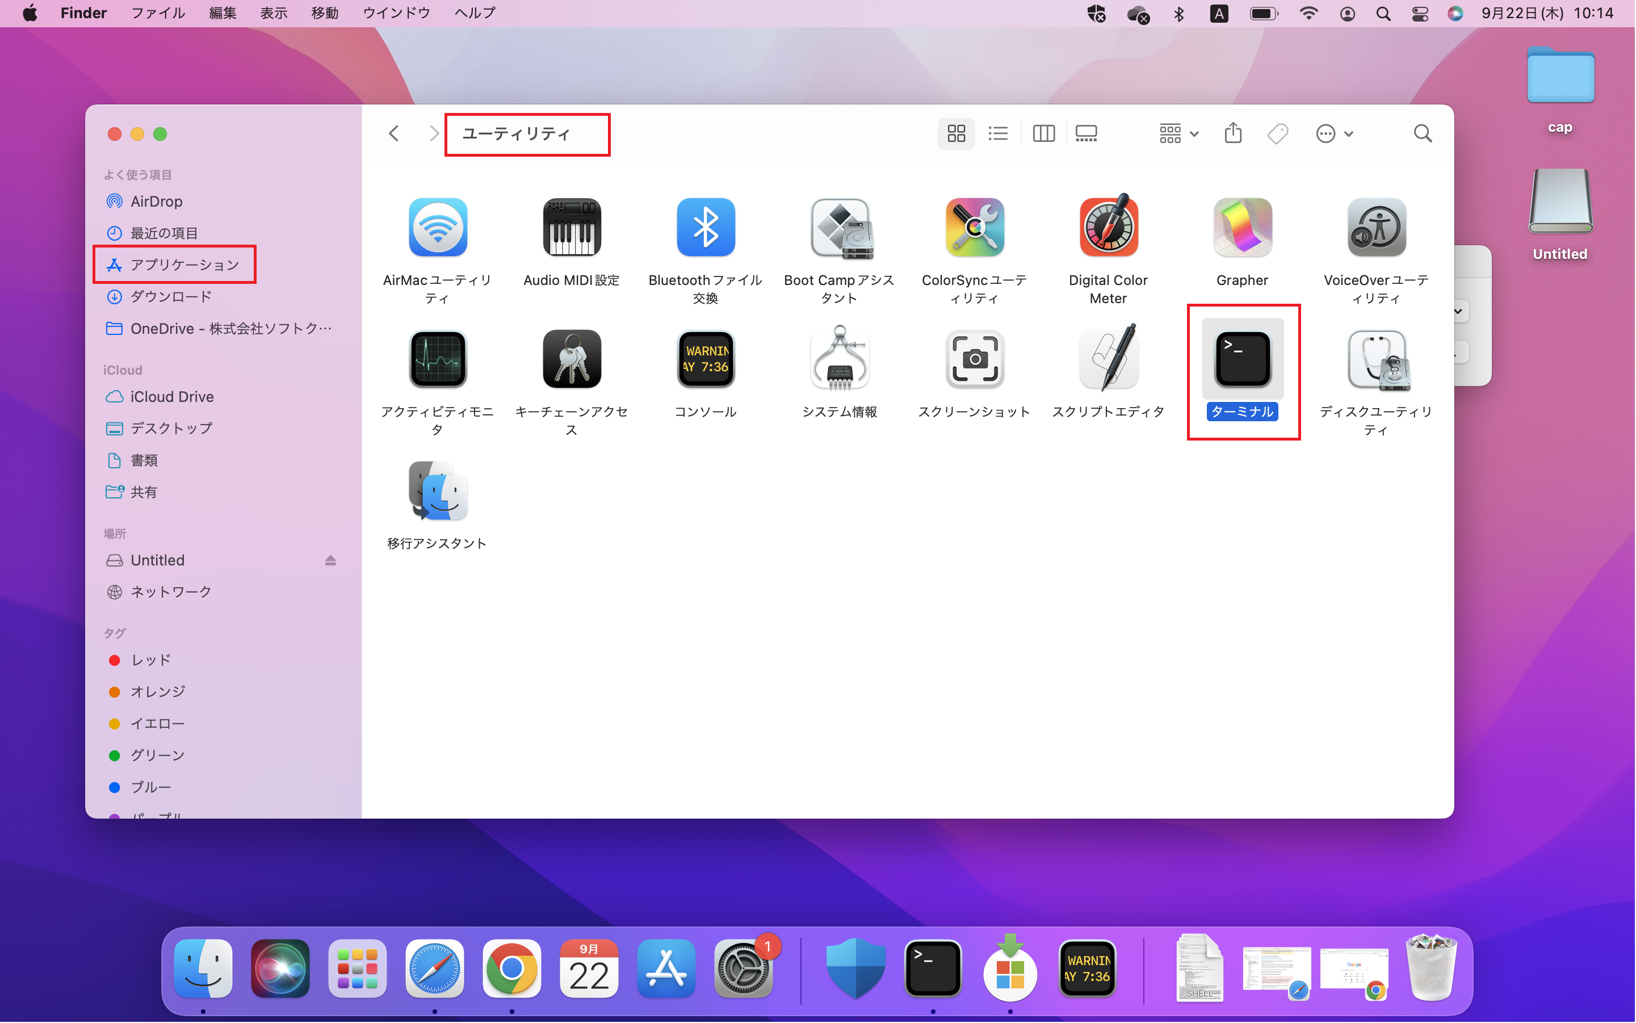Open the Apple menu
1636x1023 pixels.
click(x=30, y=13)
